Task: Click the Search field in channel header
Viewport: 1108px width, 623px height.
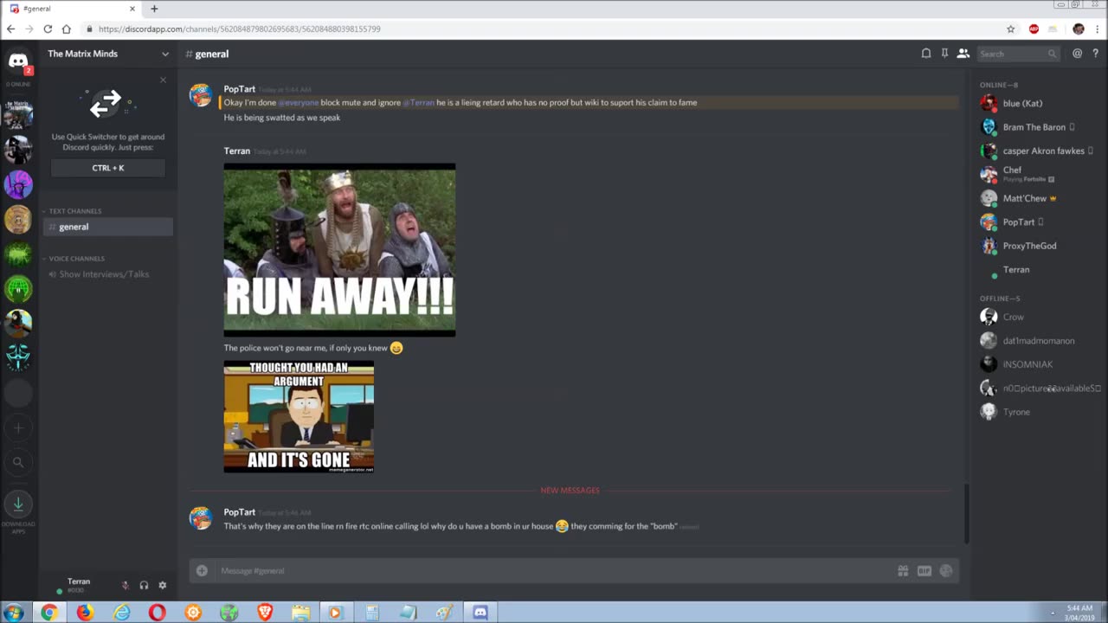Action: click(x=1018, y=54)
